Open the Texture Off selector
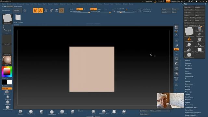Screen dimensions: 208x117 click(7, 50)
